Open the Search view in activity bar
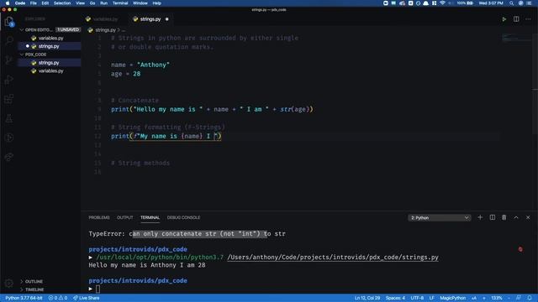The width and height of the screenshot is (538, 302). [x=9, y=40]
